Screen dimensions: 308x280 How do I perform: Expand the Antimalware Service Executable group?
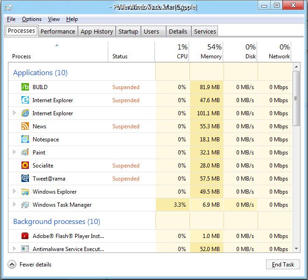pyautogui.click(x=14, y=249)
